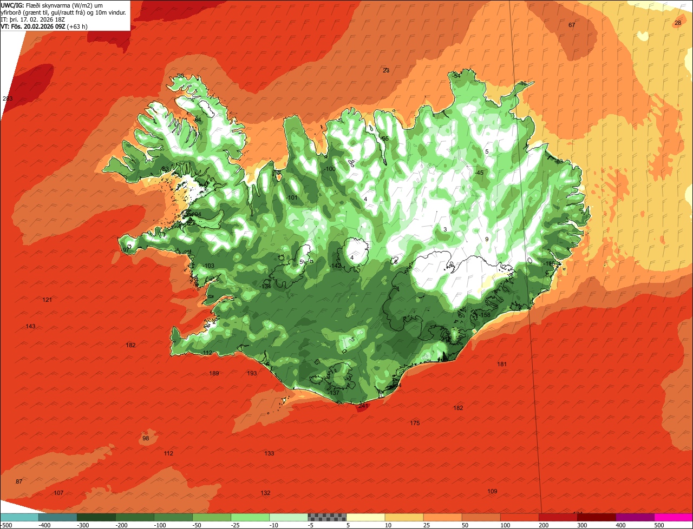Click the map value '97' on the western peninsula tip

(x=126, y=250)
